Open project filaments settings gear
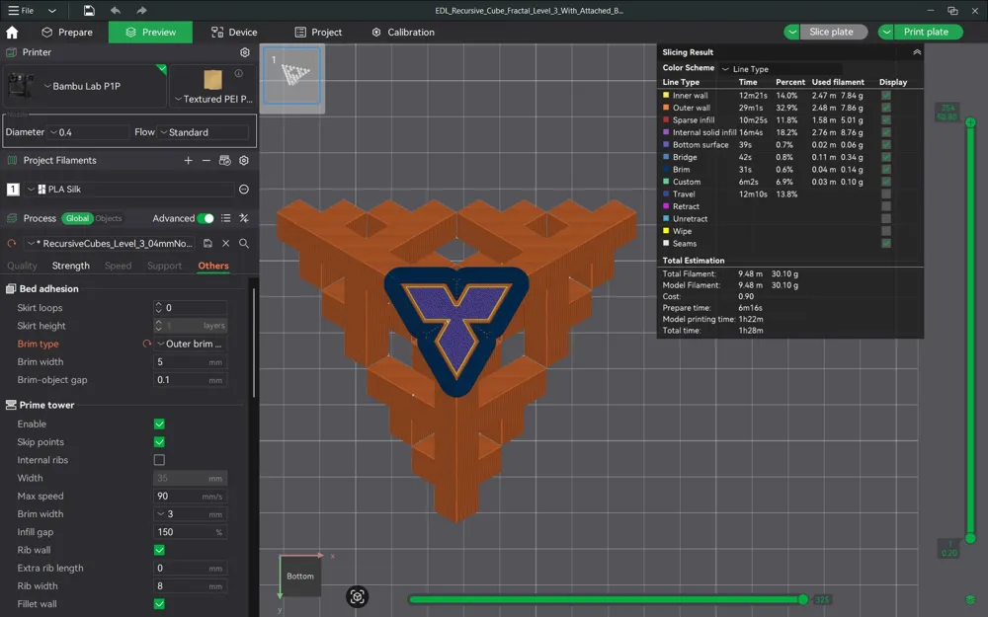This screenshot has height=617, width=988. click(244, 161)
